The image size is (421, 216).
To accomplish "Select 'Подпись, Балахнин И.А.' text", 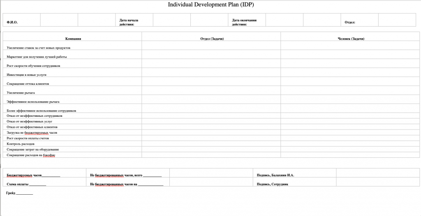I will tap(275, 175).
